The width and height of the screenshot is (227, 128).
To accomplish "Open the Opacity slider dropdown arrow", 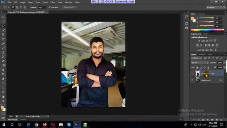I will pyautogui.click(x=225, y=63).
